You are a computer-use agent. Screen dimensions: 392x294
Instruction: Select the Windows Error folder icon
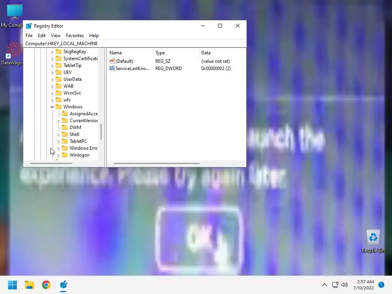pos(65,148)
